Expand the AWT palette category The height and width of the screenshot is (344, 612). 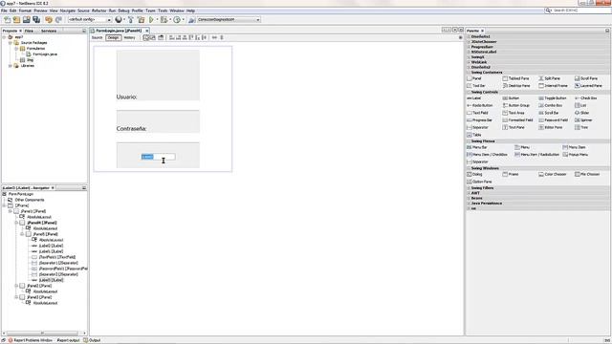(469, 193)
